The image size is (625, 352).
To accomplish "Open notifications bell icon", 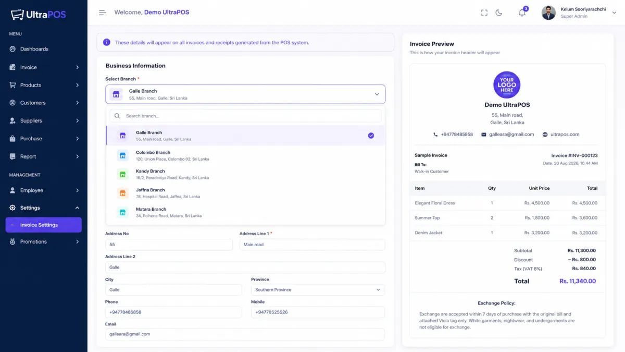I will [x=522, y=13].
